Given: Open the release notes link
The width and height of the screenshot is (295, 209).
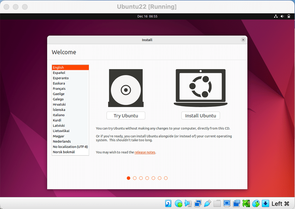Looking at the screenshot, I should [x=145, y=152].
